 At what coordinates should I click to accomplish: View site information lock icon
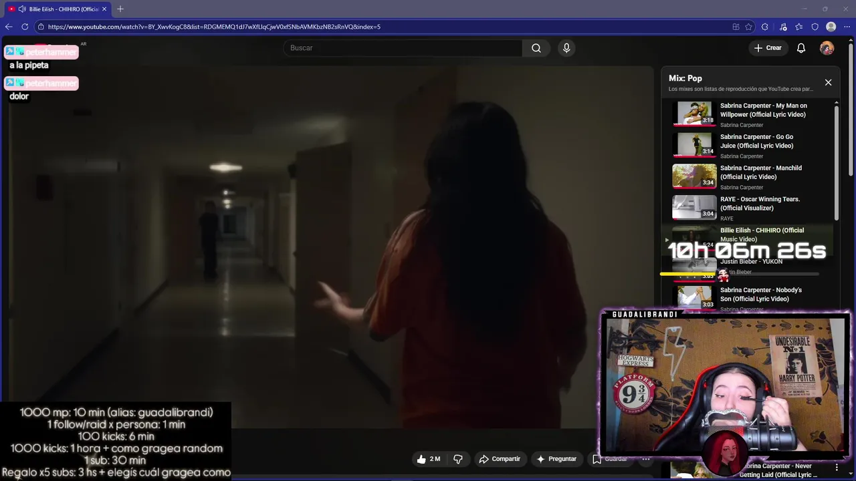point(41,27)
